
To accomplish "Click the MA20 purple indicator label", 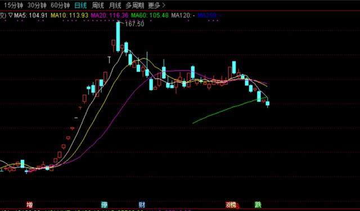I will click(x=110, y=15).
